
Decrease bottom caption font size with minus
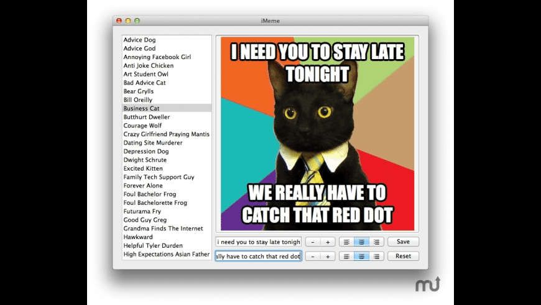[313, 256]
